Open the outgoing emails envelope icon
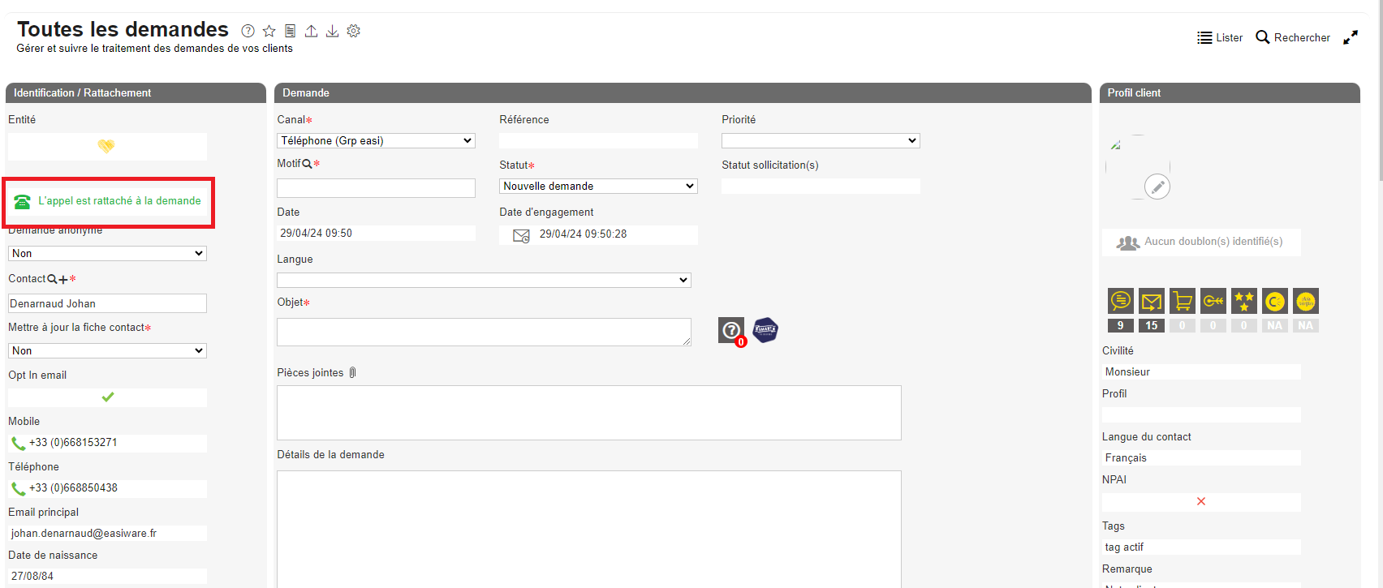Screen dimensions: 1383x588 click(x=1152, y=301)
